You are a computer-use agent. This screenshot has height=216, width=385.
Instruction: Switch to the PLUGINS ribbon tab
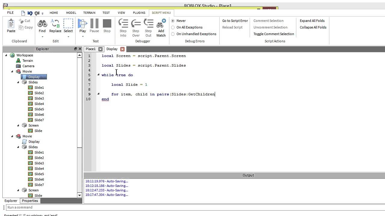tap(139, 13)
